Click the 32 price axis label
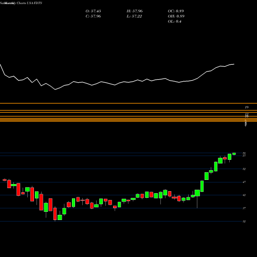The height and width of the screenshot is (257, 257). [x=244, y=222]
